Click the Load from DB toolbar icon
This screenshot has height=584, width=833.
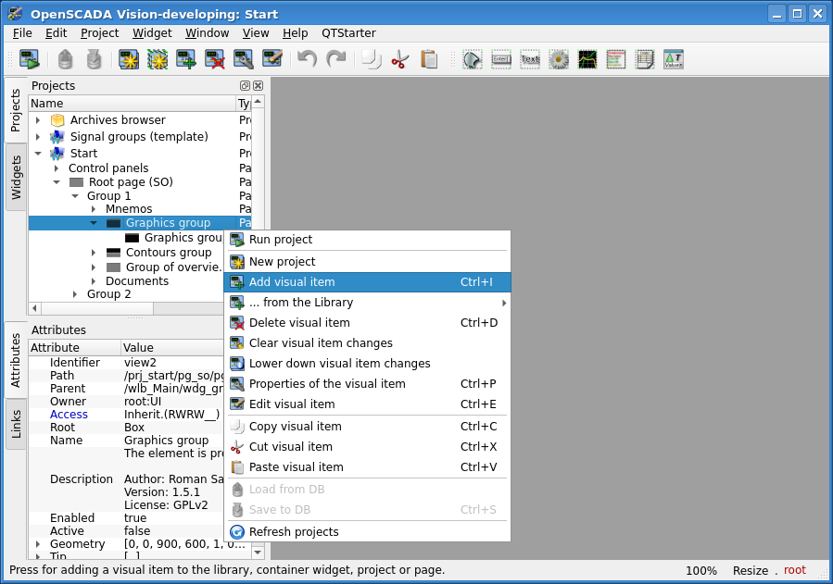pyautogui.click(x=65, y=59)
